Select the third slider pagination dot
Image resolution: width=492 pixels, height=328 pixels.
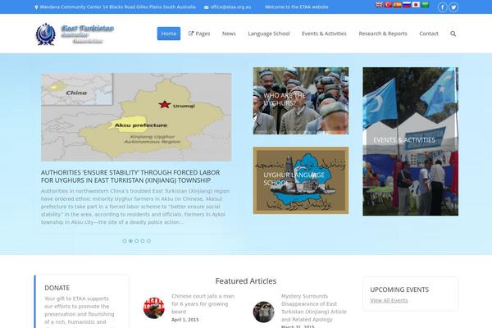pos(136,241)
